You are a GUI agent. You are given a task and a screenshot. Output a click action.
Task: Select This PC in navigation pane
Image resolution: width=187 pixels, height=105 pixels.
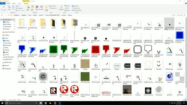[6, 38]
